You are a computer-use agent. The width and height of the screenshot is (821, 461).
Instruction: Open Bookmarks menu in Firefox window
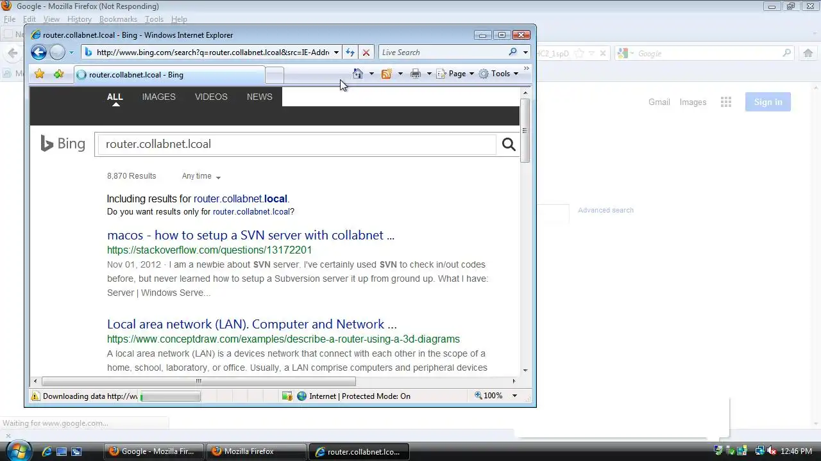tap(118, 19)
